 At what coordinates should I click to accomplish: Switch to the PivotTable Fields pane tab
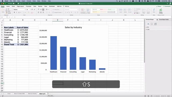click(164, 20)
